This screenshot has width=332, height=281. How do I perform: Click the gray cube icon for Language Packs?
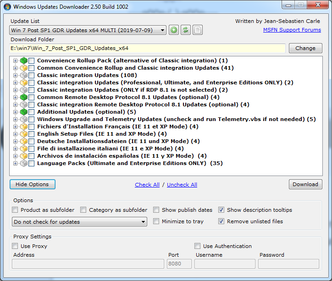24,163
